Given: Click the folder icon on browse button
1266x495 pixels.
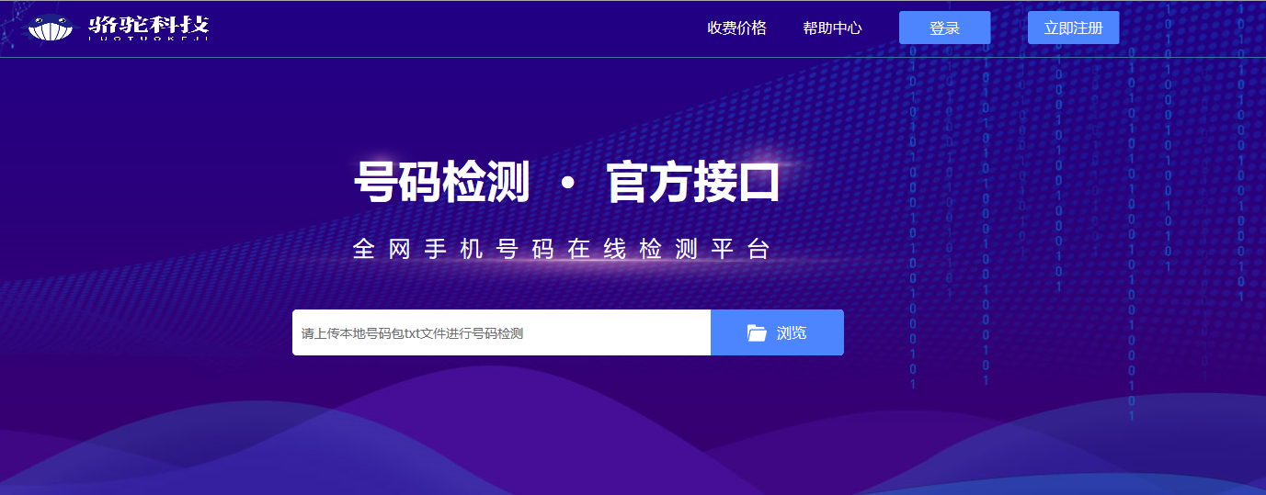Looking at the screenshot, I should pyautogui.click(x=757, y=332).
